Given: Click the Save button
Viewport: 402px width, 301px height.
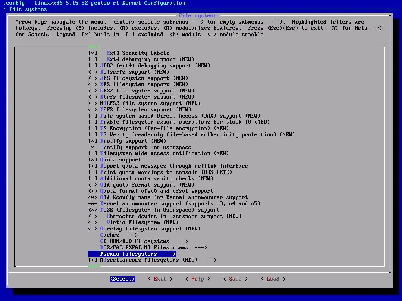Looking at the screenshot, I should (x=236, y=279).
